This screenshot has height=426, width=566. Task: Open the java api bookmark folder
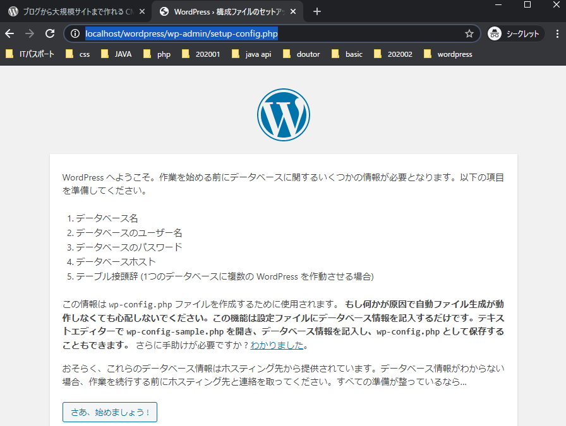coord(251,54)
